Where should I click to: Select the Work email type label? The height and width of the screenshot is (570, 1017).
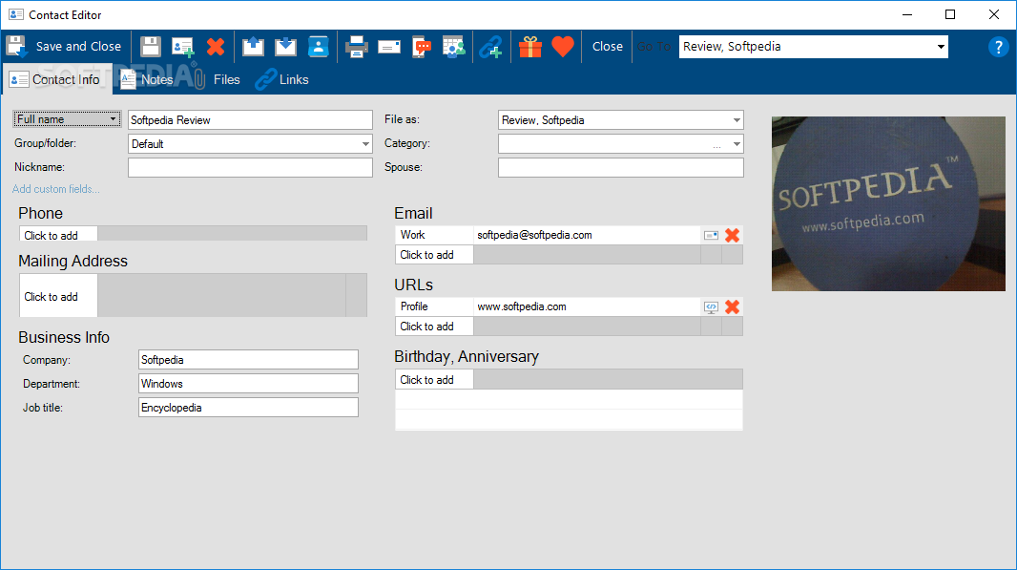(434, 235)
